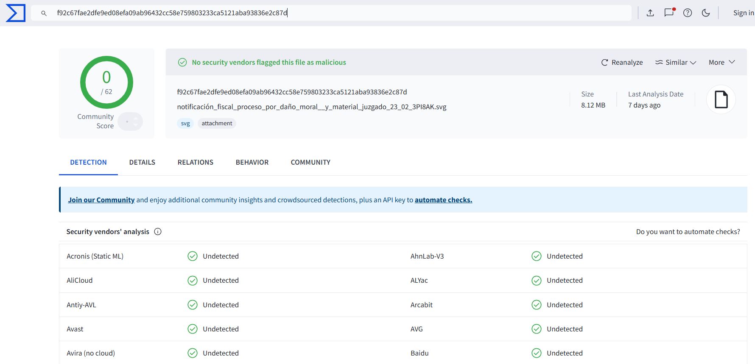755x364 pixels.
Task: Go to the BEHAVIOR tab
Action: pos(252,162)
